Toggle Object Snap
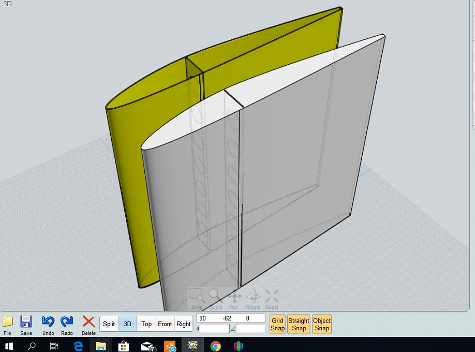 click(x=321, y=325)
